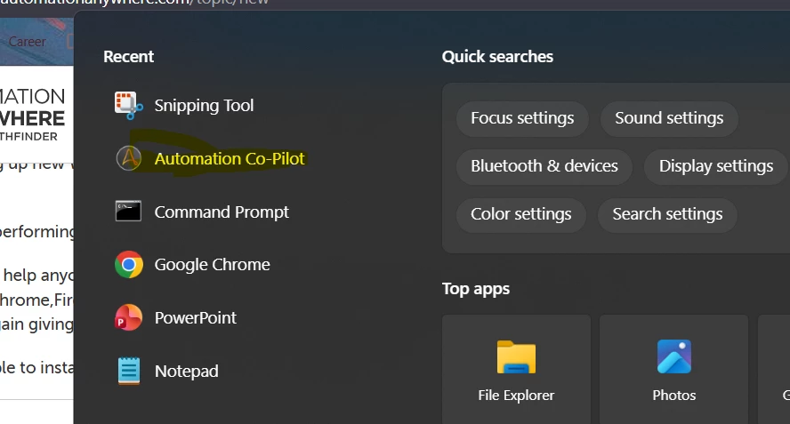Select the Snipping Tool text label
The height and width of the screenshot is (424, 790).
click(204, 106)
